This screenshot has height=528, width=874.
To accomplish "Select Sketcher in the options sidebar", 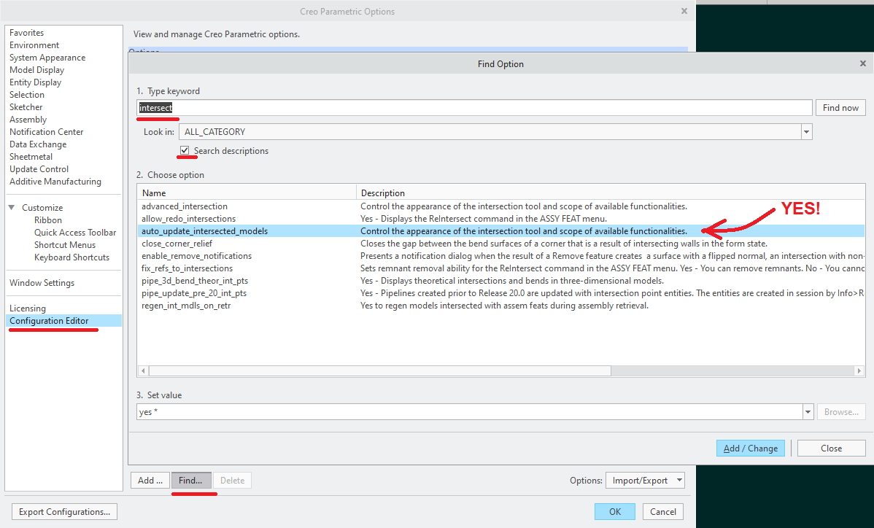I will [x=26, y=106].
